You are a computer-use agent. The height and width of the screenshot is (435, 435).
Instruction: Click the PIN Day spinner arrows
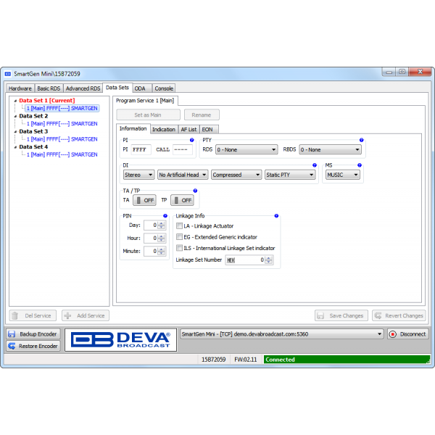[161, 225]
